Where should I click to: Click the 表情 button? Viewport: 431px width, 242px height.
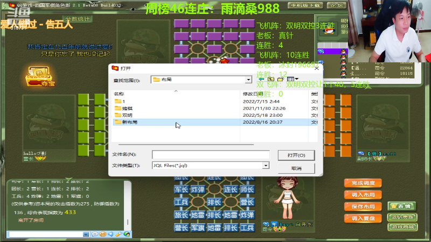click(402, 206)
